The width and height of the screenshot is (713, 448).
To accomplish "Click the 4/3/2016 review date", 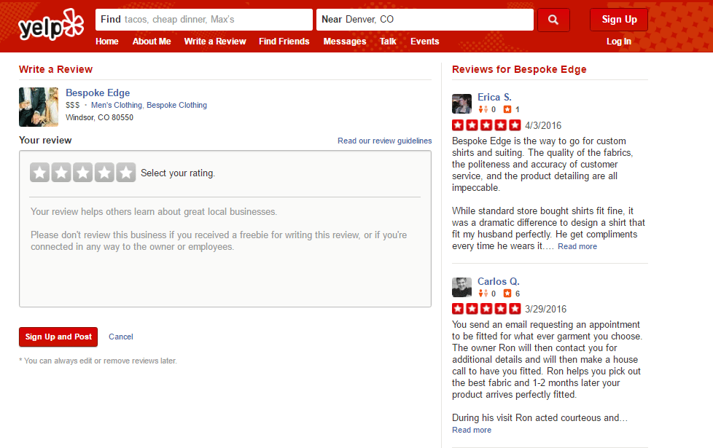I will (543, 125).
